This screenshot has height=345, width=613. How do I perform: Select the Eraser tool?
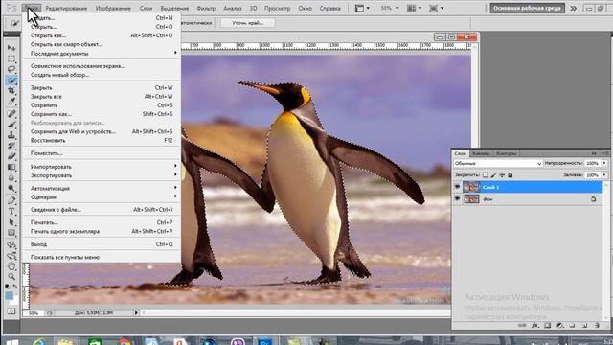point(11,156)
